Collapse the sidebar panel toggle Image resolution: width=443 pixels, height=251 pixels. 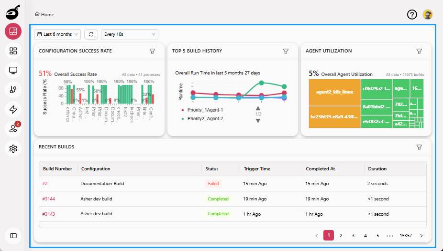(x=13, y=235)
